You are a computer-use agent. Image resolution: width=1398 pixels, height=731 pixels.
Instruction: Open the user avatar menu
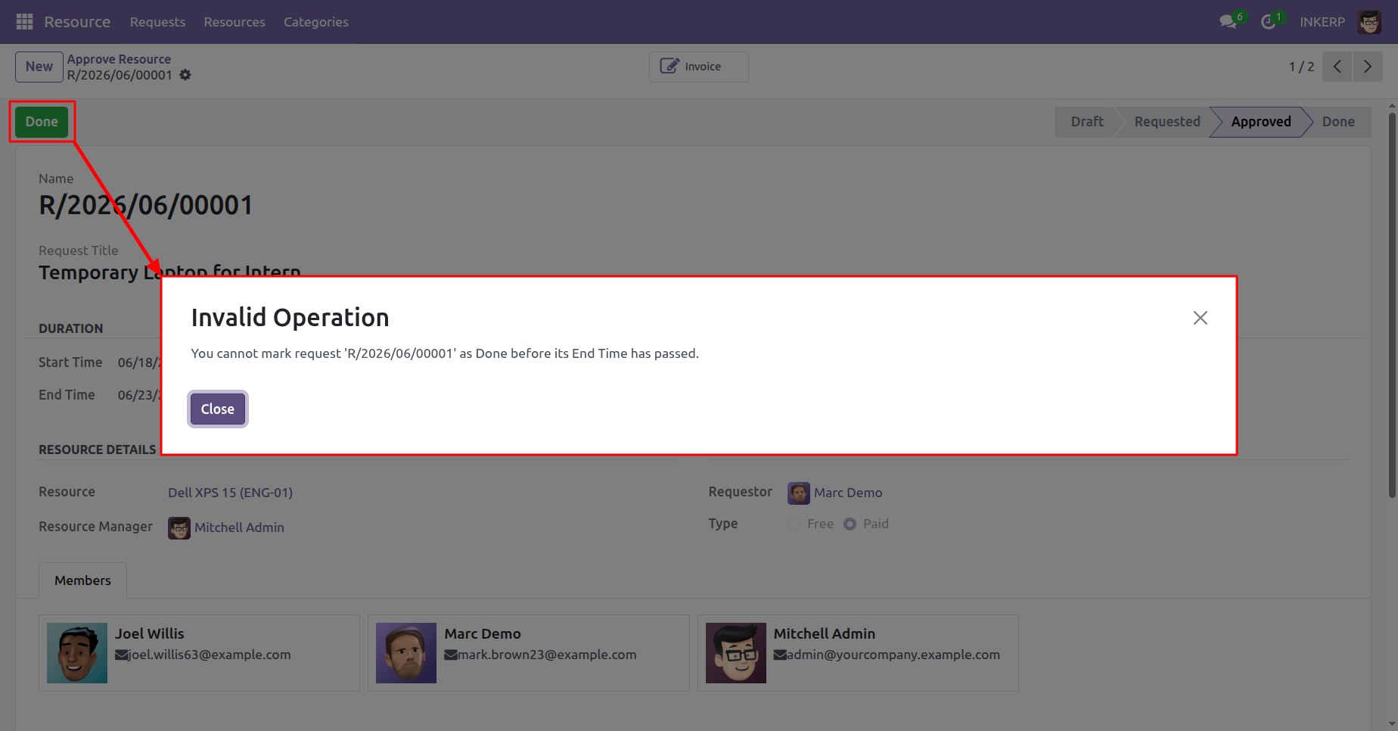coord(1370,22)
